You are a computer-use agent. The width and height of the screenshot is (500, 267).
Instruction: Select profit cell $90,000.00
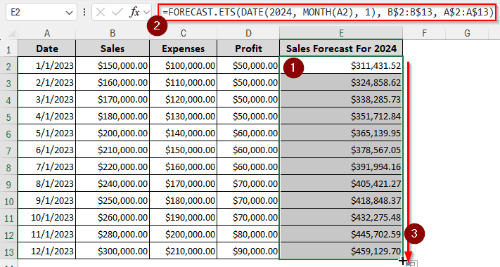248,252
